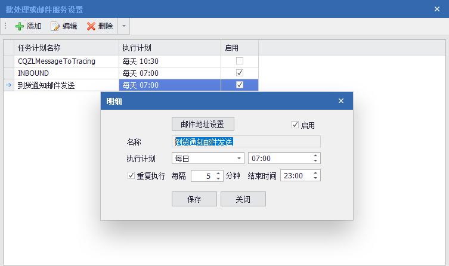Increase the 07:00 execution time spinner

pyautogui.click(x=315, y=155)
